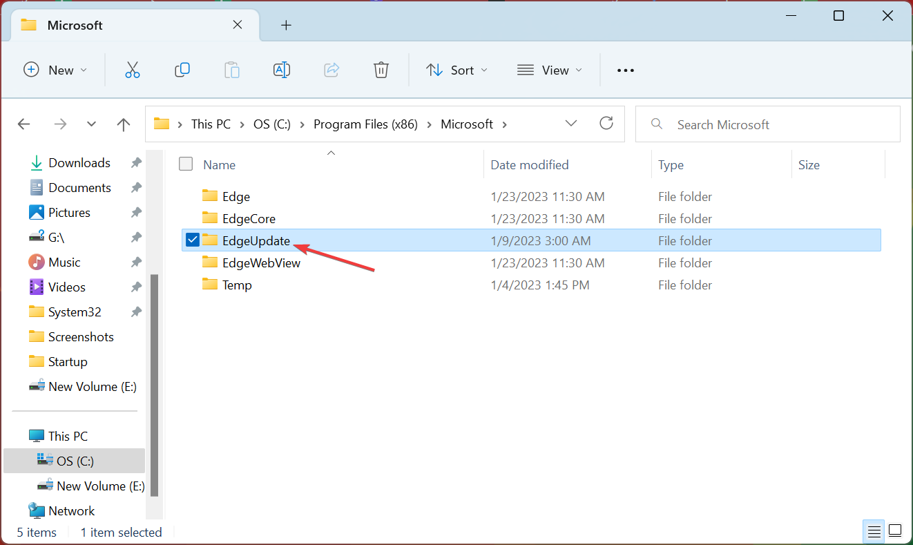
Task: Click the pin icon beside Documents
Action: tap(137, 188)
